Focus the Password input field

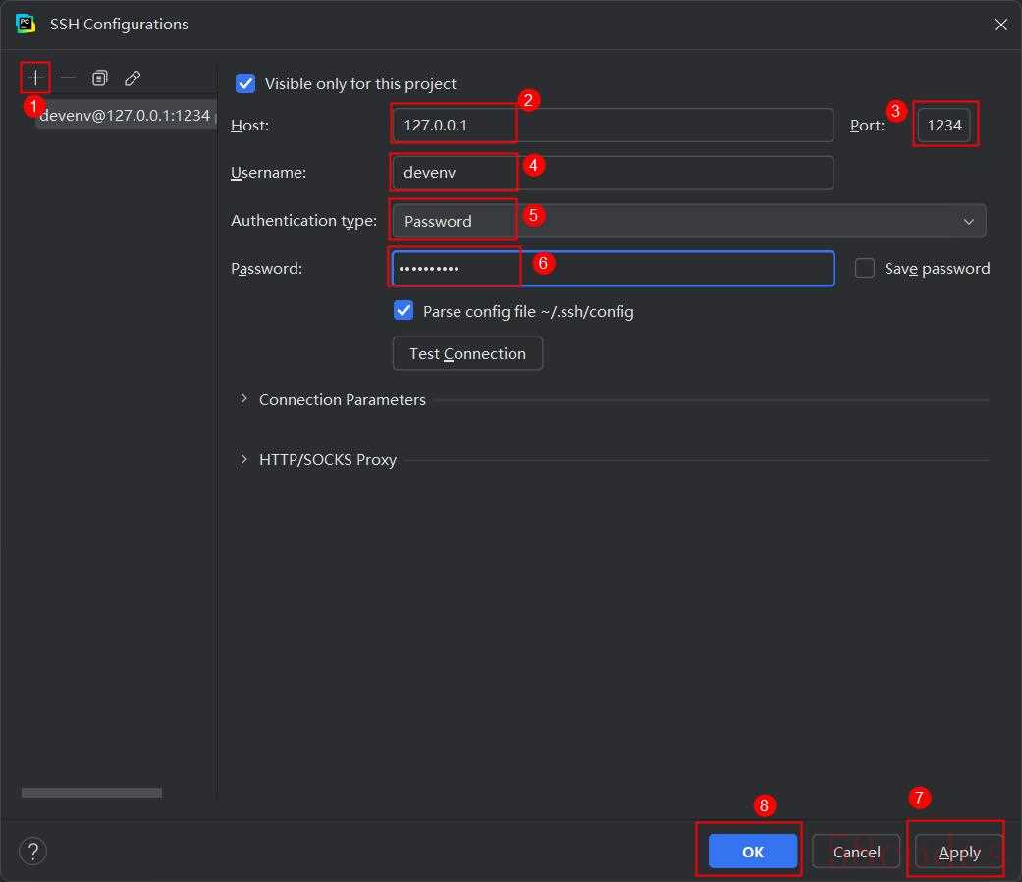pyautogui.click(x=613, y=269)
